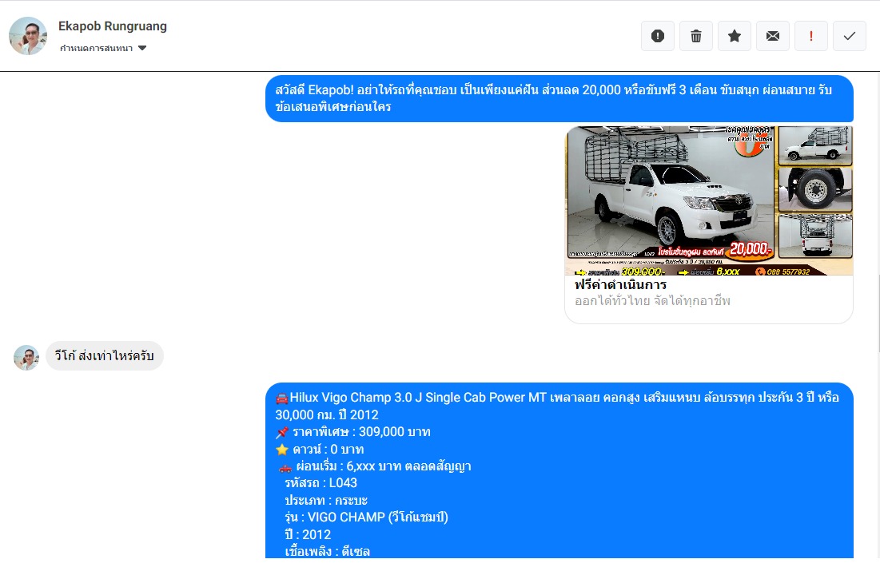The width and height of the screenshot is (880, 567).
Task: Click the เชื้อเพลิง : ดีเซล line
Action: 327,551
